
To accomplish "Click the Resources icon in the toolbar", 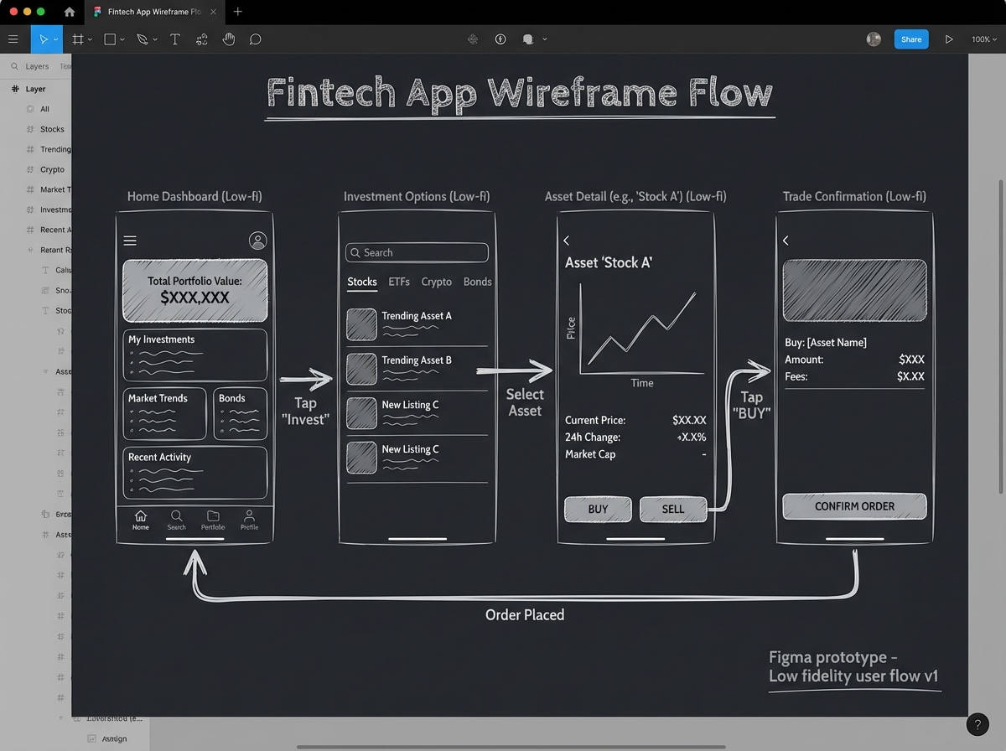I will pos(473,39).
